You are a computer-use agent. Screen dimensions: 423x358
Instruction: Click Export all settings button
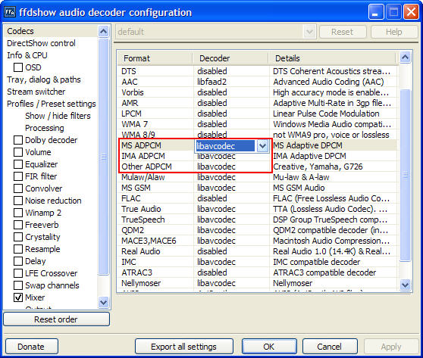(184, 347)
